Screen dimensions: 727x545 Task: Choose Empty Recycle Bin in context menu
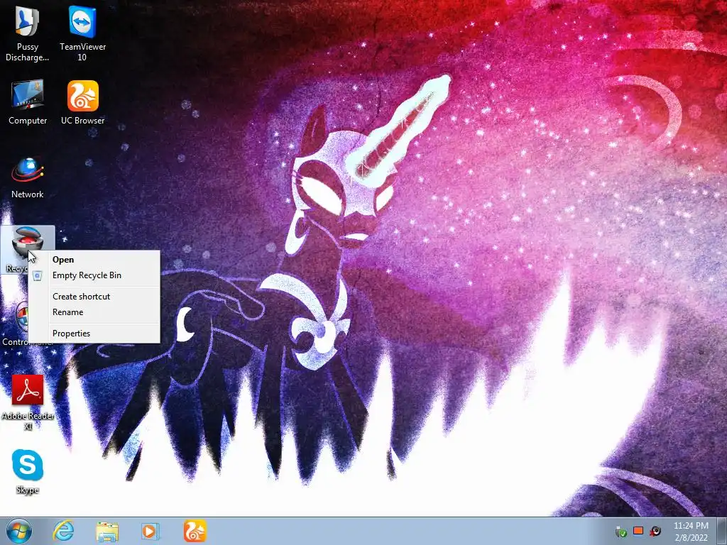coord(94,275)
